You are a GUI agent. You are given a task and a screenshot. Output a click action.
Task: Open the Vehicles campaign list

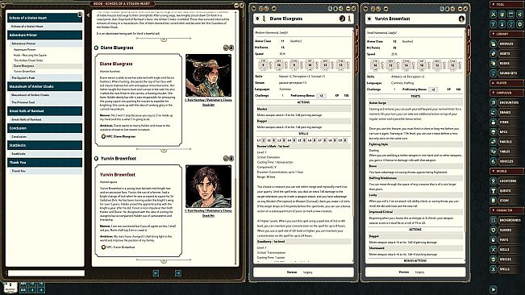point(506,161)
